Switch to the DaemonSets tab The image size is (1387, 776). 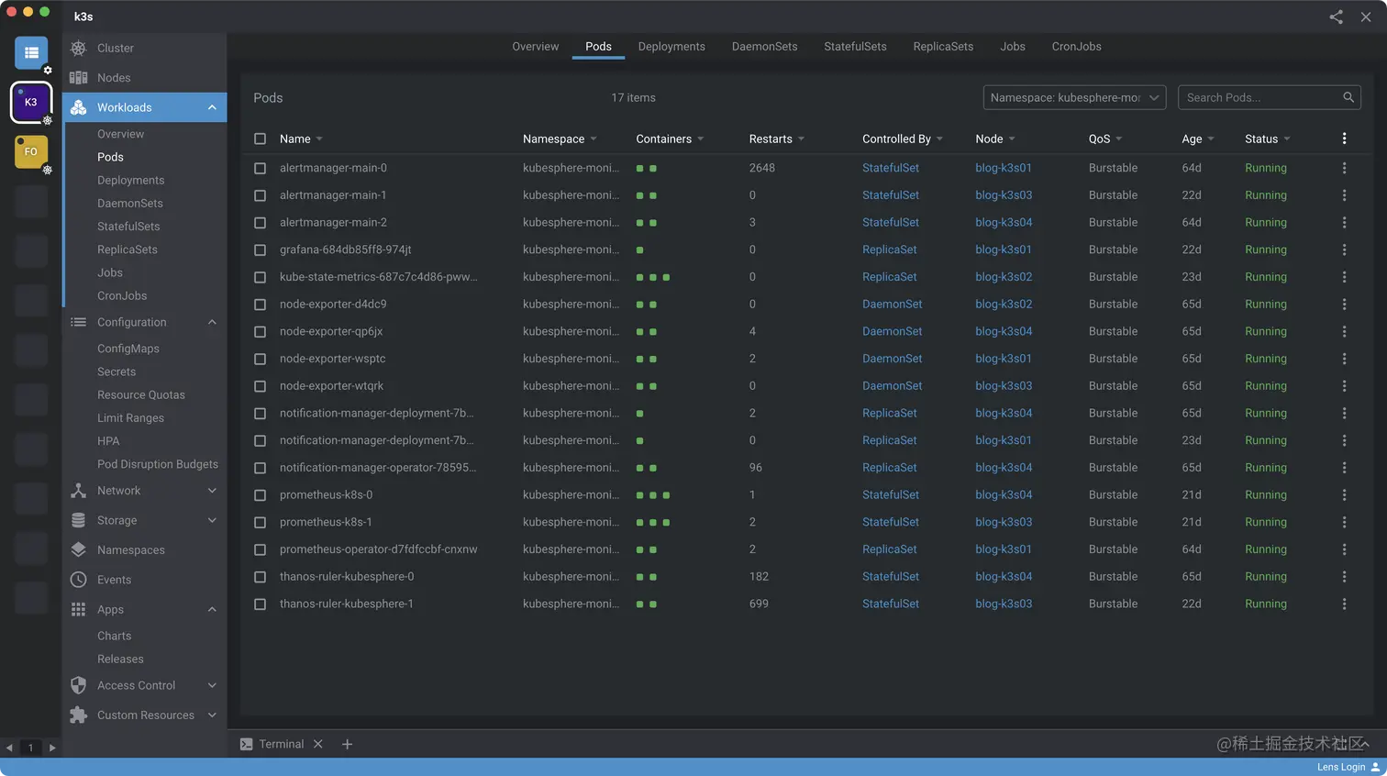[764, 47]
